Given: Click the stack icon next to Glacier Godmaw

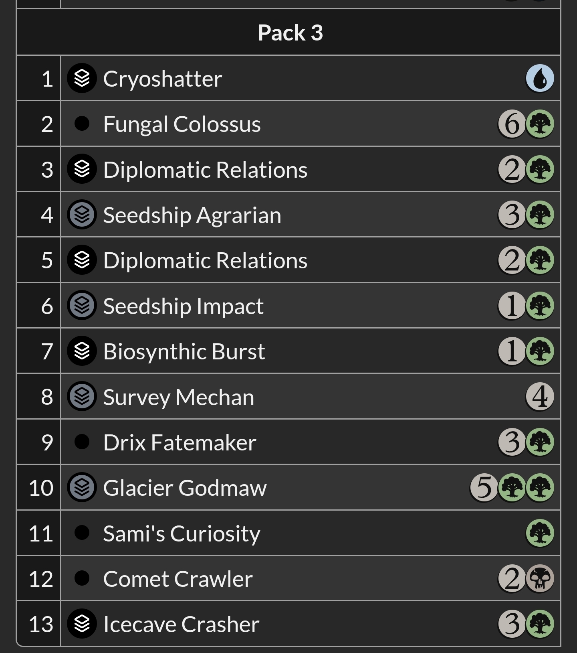Looking at the screenshot, I should [x=82, y=487].
